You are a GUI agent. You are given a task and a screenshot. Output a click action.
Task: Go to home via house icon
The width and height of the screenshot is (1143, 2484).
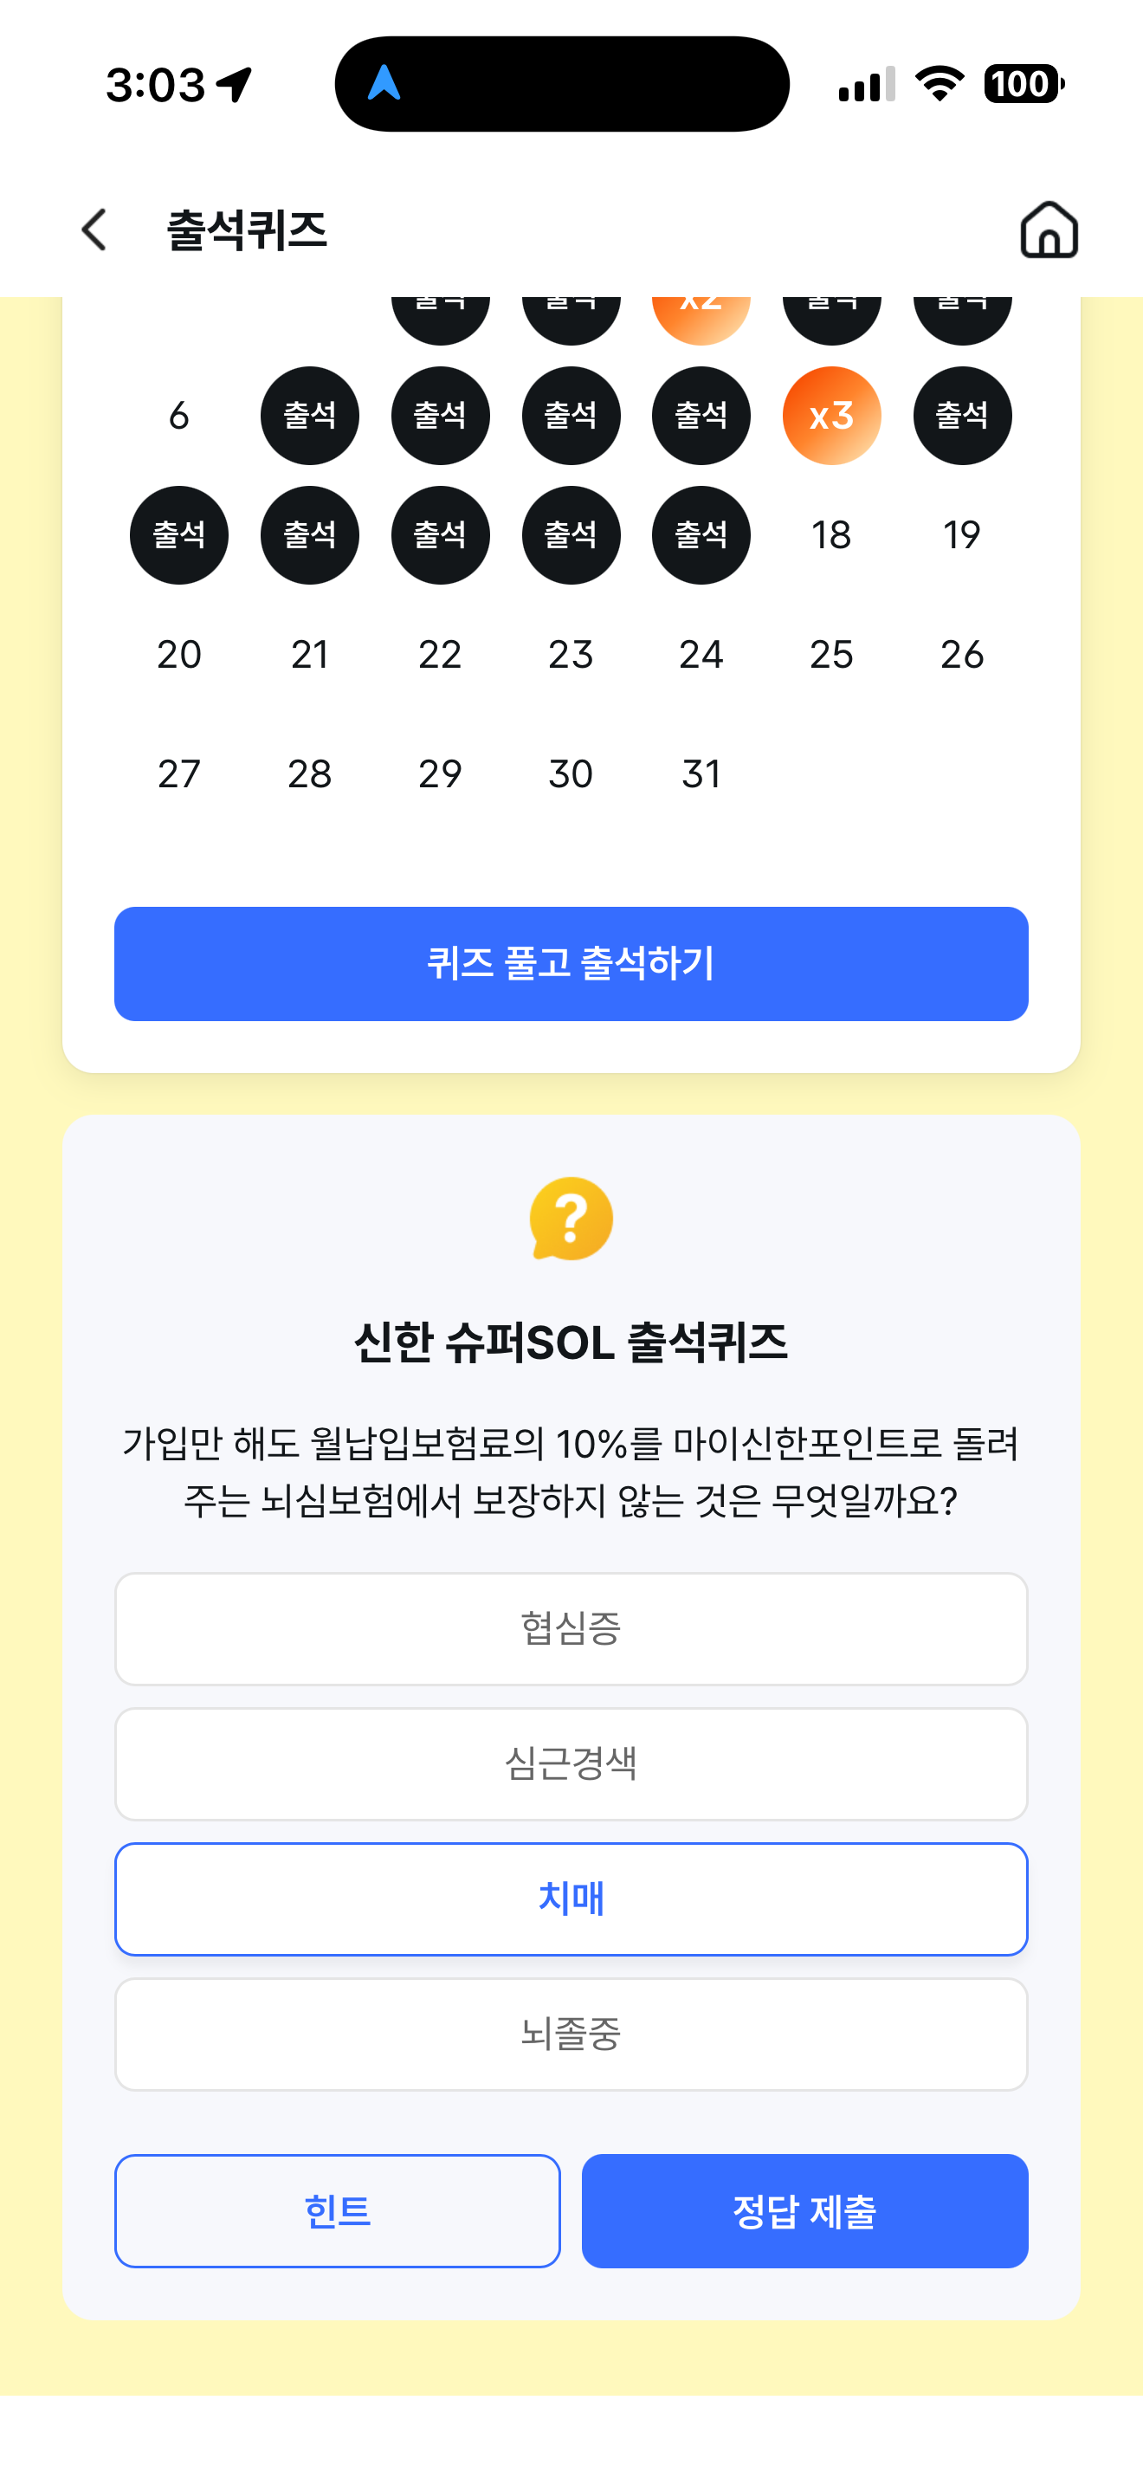(x=1049, y=230)
